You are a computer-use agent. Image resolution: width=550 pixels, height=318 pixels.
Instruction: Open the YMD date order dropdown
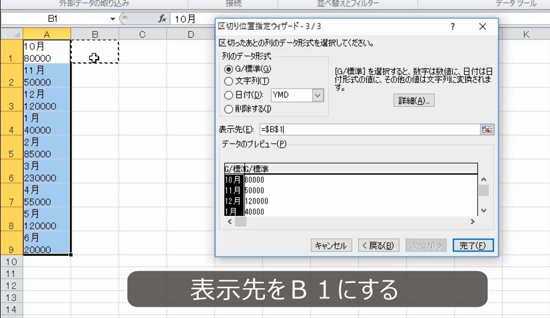pos(318,95)
